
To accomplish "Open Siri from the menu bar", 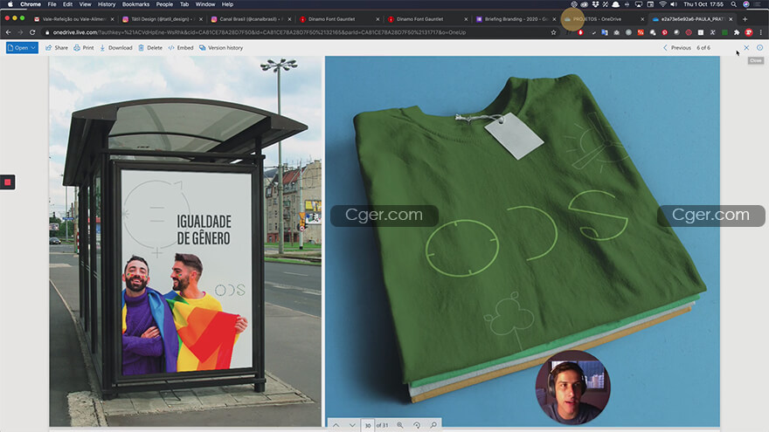I will [746, 3].
